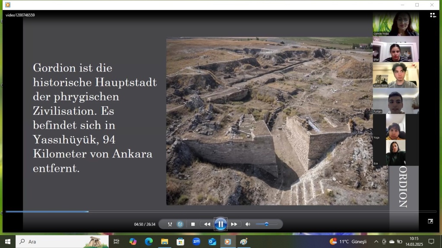This screenshot has width=442, height=248.
Task: Open Microsoft Edge from taskbar
Action: (x=148, y=242)
